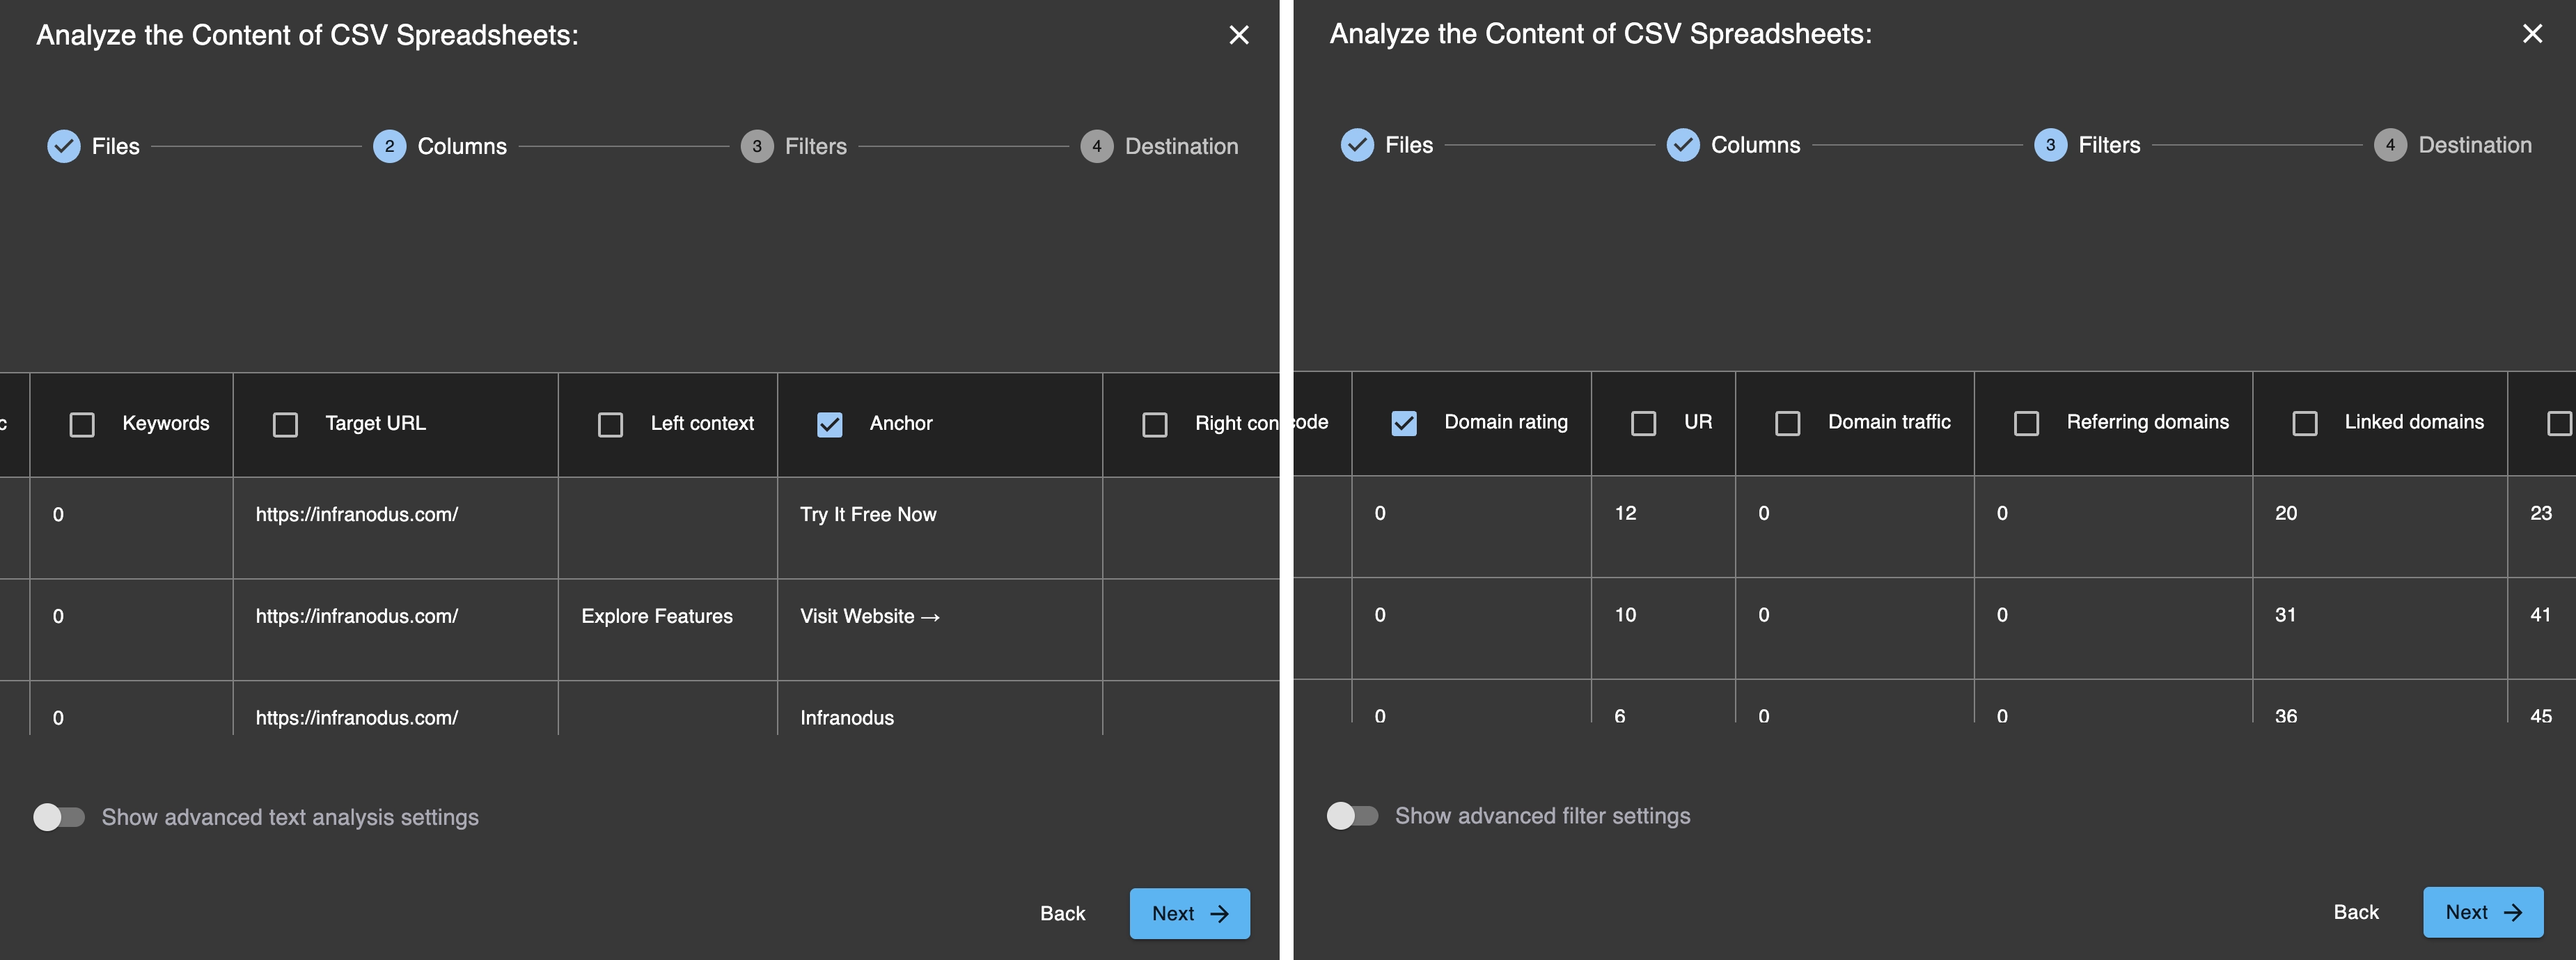The width and height of the screenshot is (2576, 960).
Task: Click the 'Infranodus' anchor cell
Action: pos(940,709)
